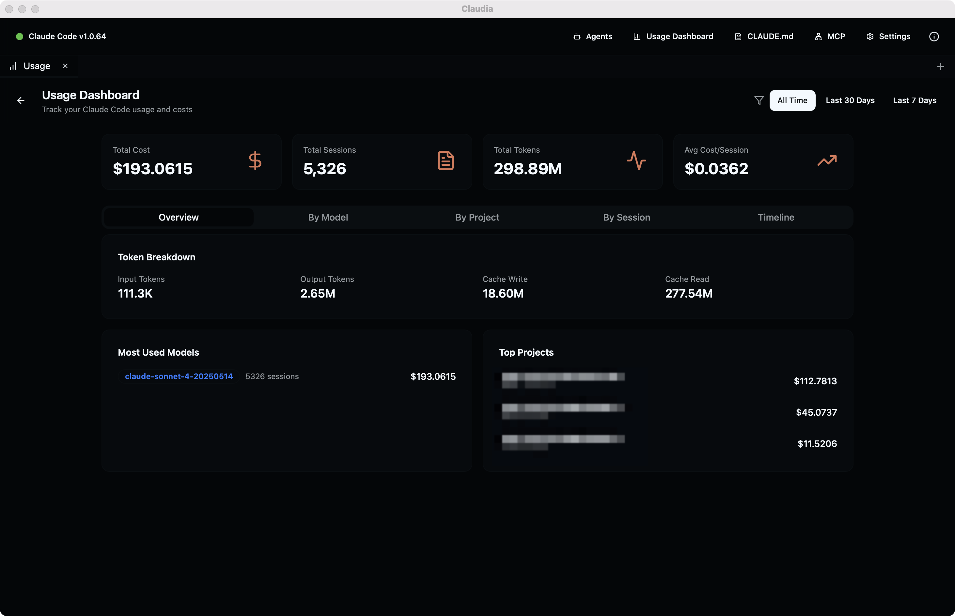Click the green connection status dot
This screenshot has height=616, width=955.
pos(19,37)
